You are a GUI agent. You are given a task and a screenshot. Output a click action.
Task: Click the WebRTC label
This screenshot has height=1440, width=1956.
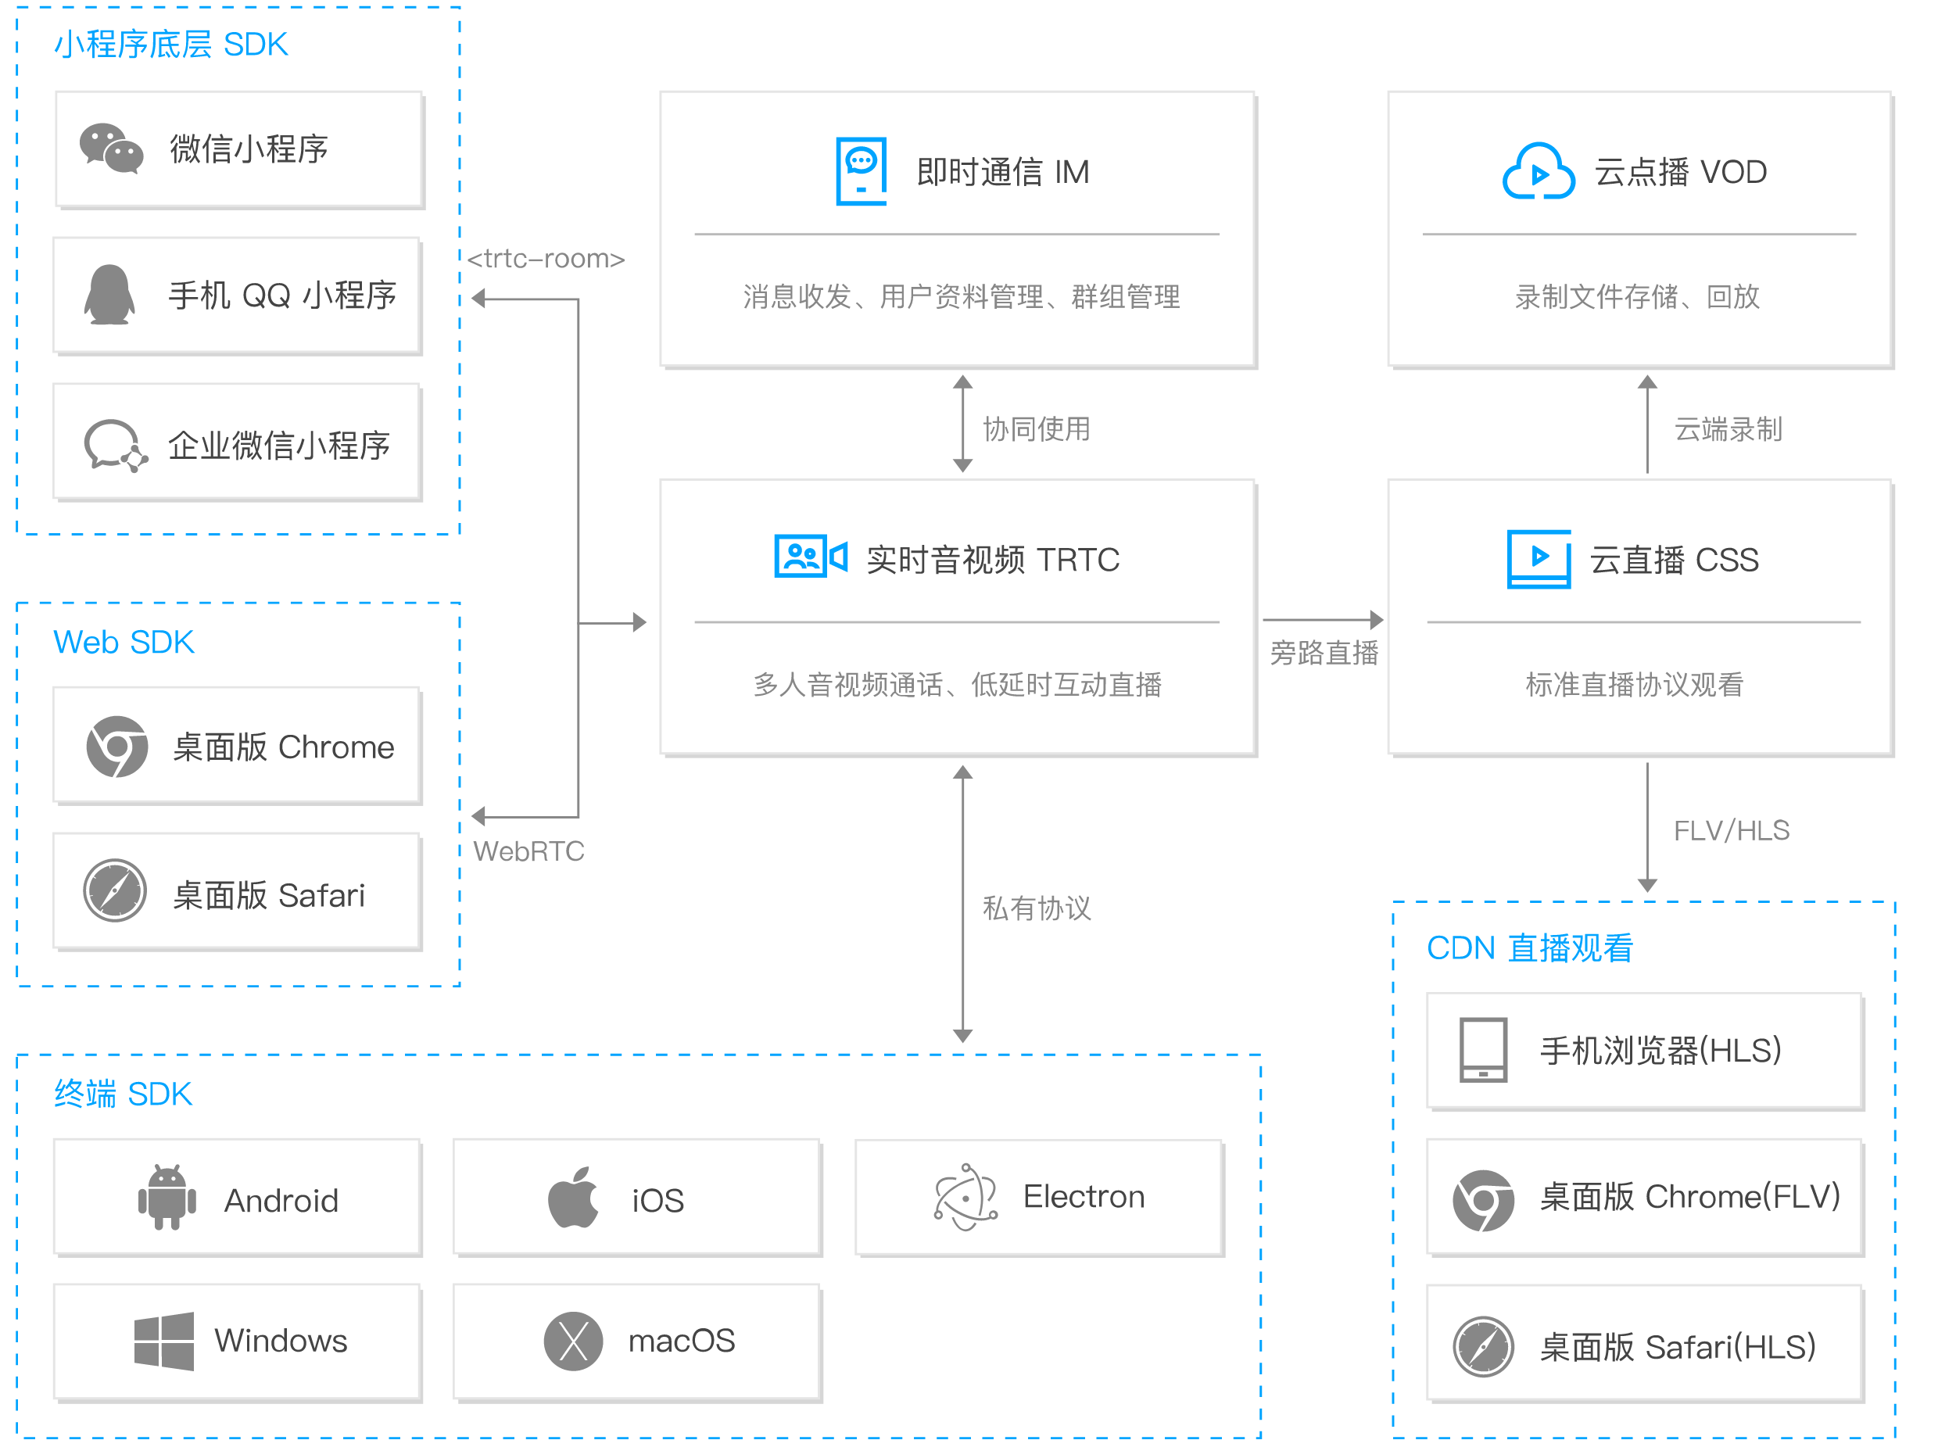tap(529, 851)
